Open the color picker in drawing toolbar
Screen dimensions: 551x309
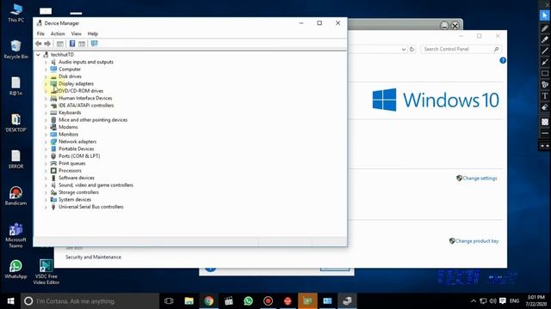click(x=545, y=122)
